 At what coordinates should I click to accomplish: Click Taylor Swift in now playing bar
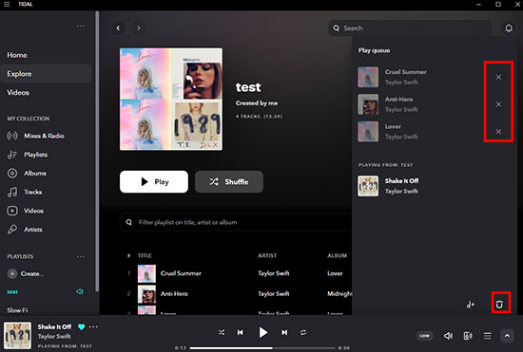54,337
